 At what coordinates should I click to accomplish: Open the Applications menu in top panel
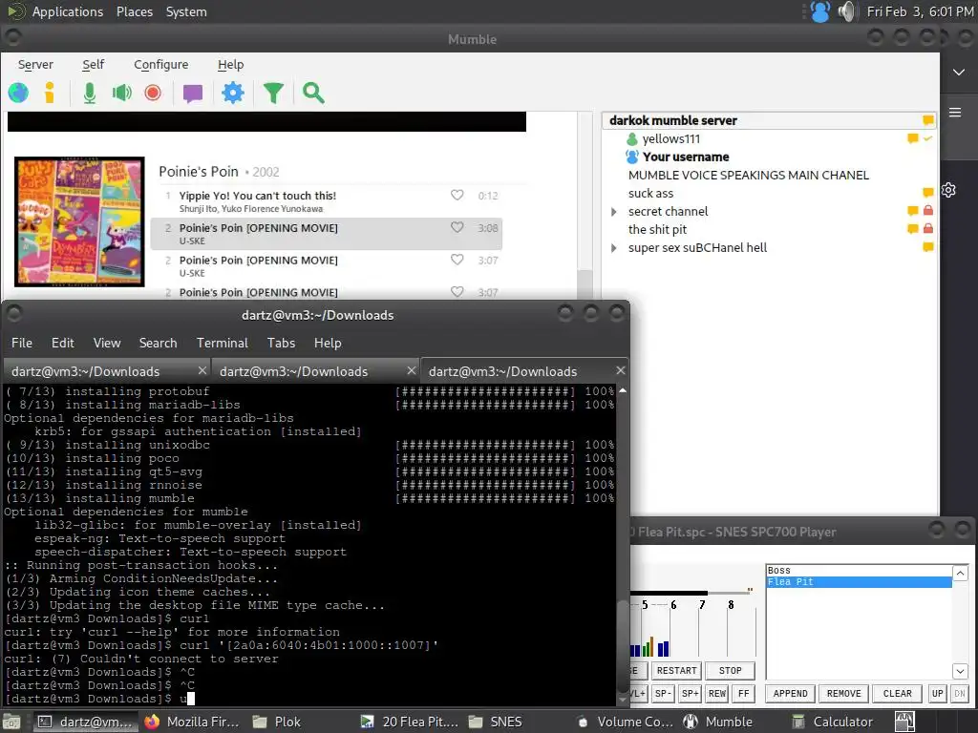tap(68, 11)
